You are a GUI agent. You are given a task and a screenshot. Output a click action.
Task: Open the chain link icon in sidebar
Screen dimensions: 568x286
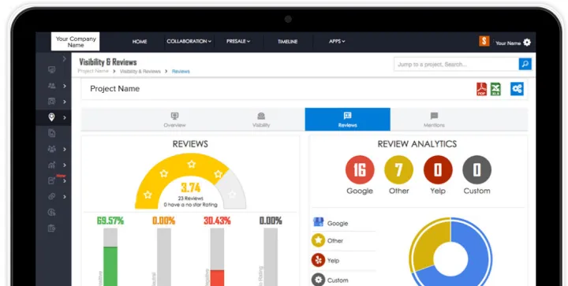click(x=52, y=197)
